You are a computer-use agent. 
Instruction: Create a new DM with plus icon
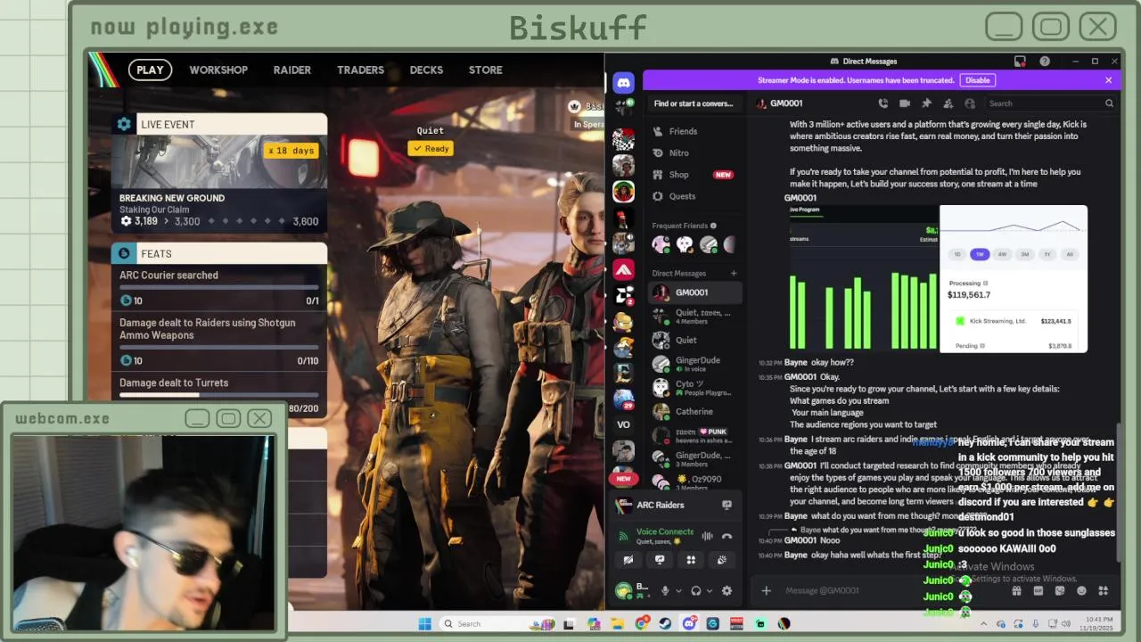[734, 274]
